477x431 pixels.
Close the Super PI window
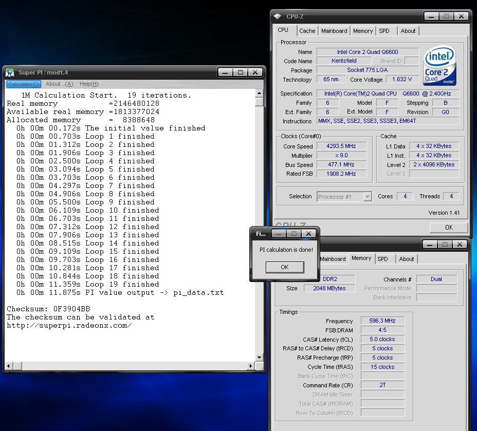pos(255,72)
